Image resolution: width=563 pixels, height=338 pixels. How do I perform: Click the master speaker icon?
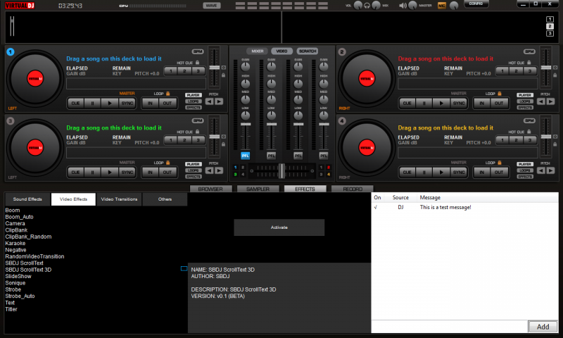(x=403, y=6)
